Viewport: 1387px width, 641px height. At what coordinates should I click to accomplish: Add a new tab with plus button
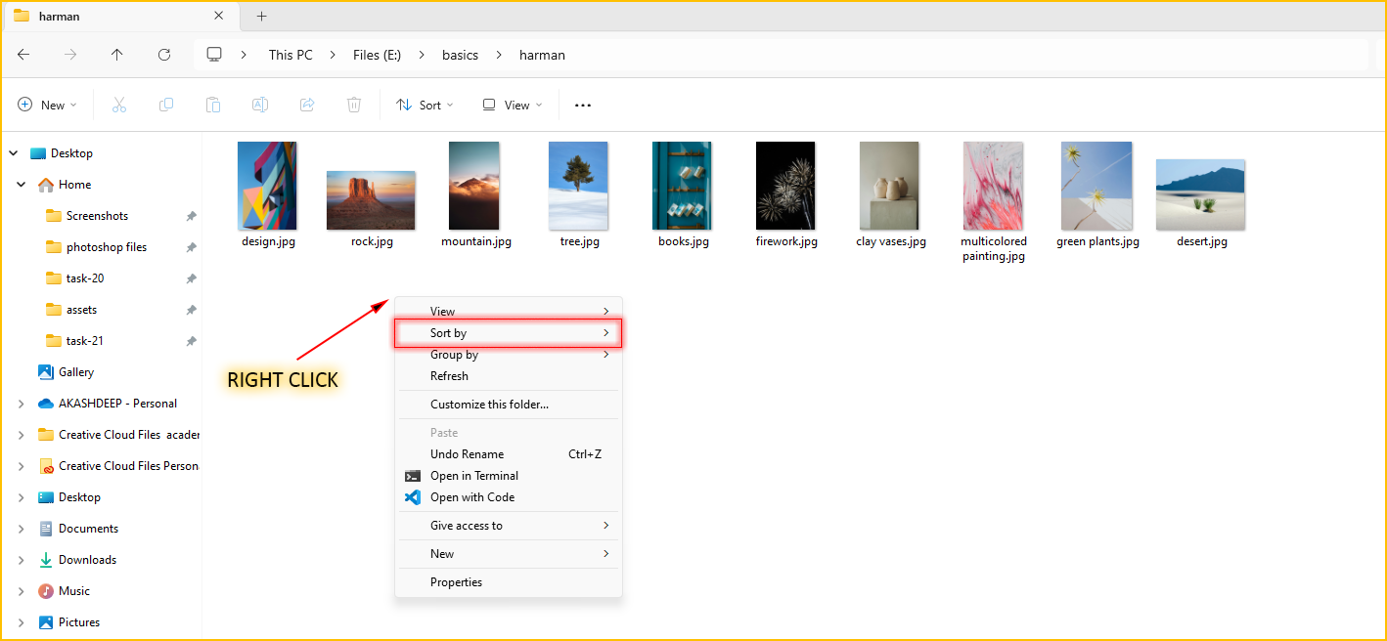[261, 16]
